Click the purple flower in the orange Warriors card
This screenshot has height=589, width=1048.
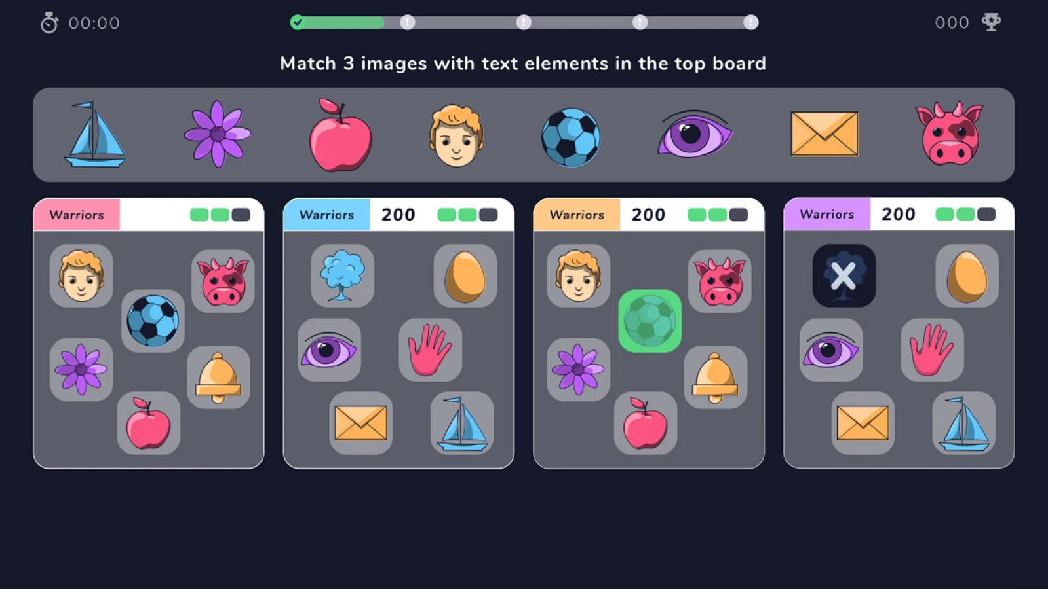(x=578, y=370)
